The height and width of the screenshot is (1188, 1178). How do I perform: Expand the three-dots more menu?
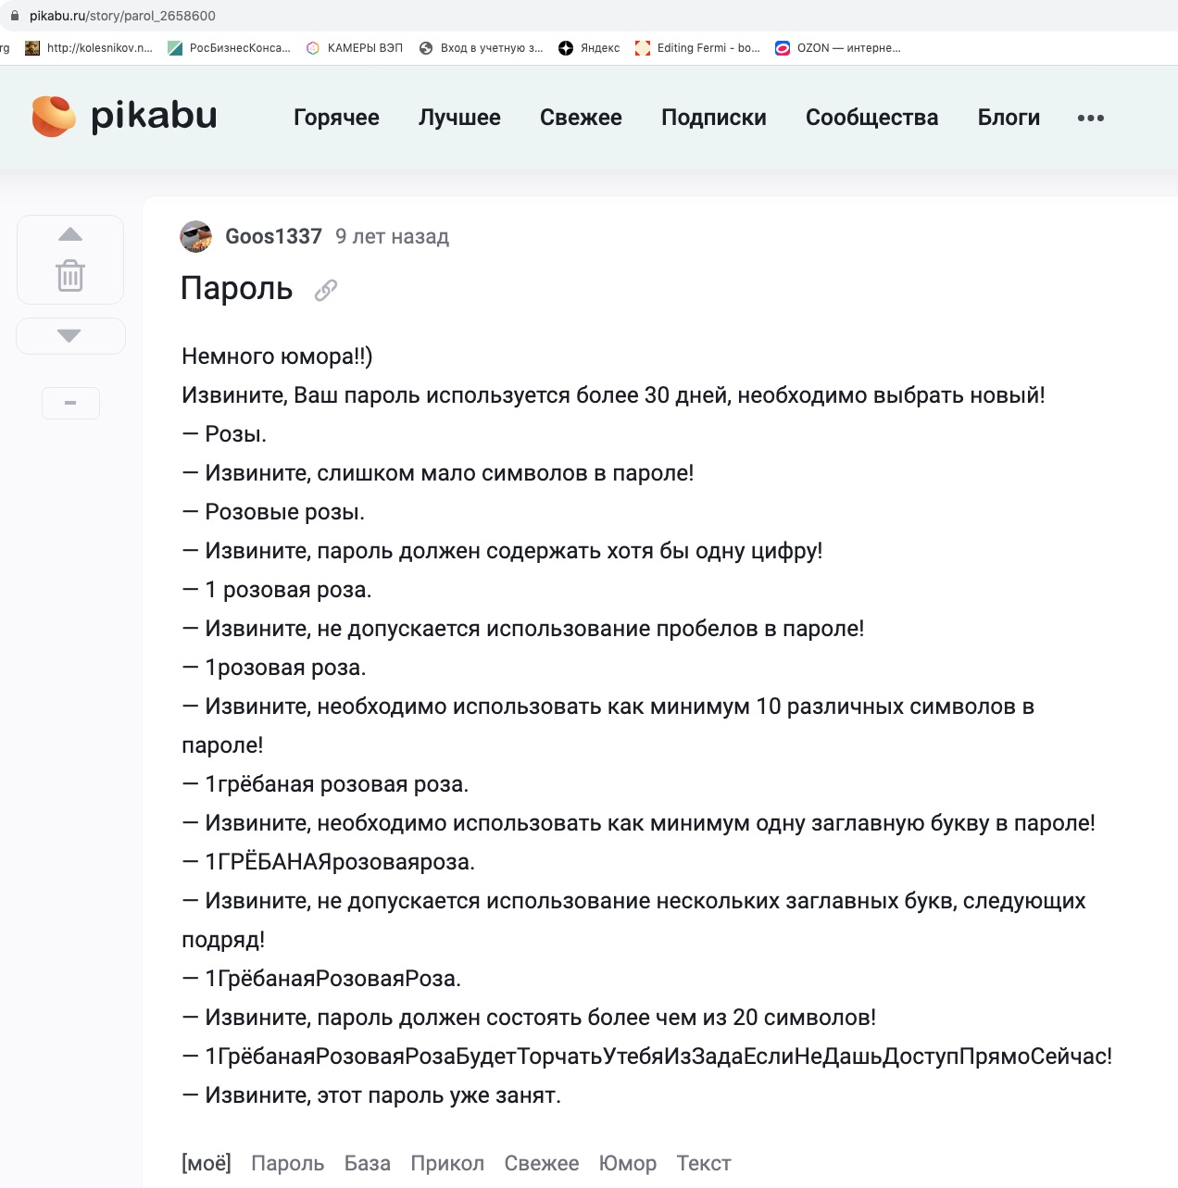click(x=1091, y=118)
